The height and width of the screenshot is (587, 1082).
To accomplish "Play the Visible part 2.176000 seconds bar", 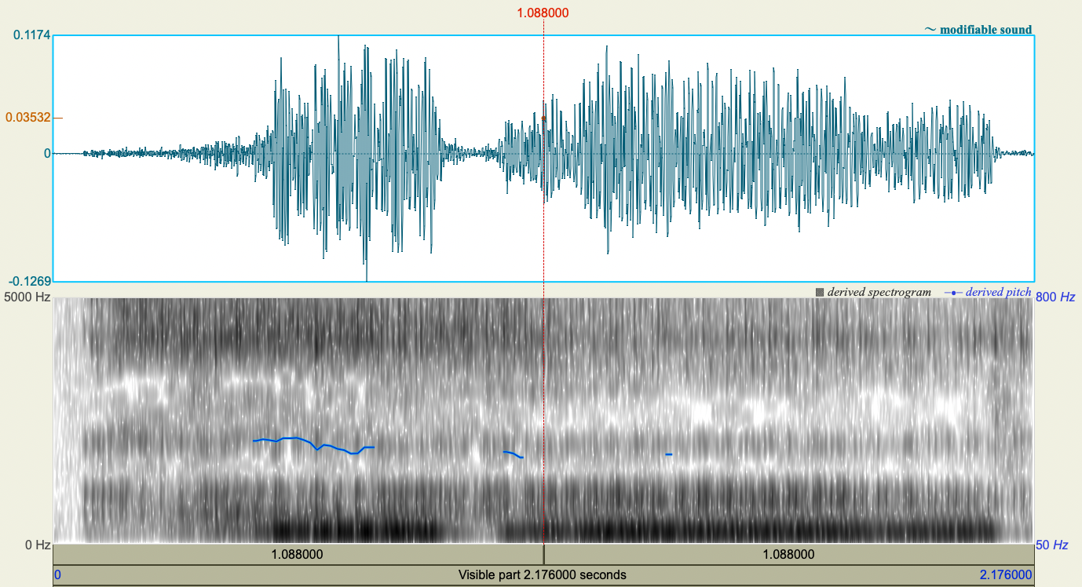I will click(541, 574).
